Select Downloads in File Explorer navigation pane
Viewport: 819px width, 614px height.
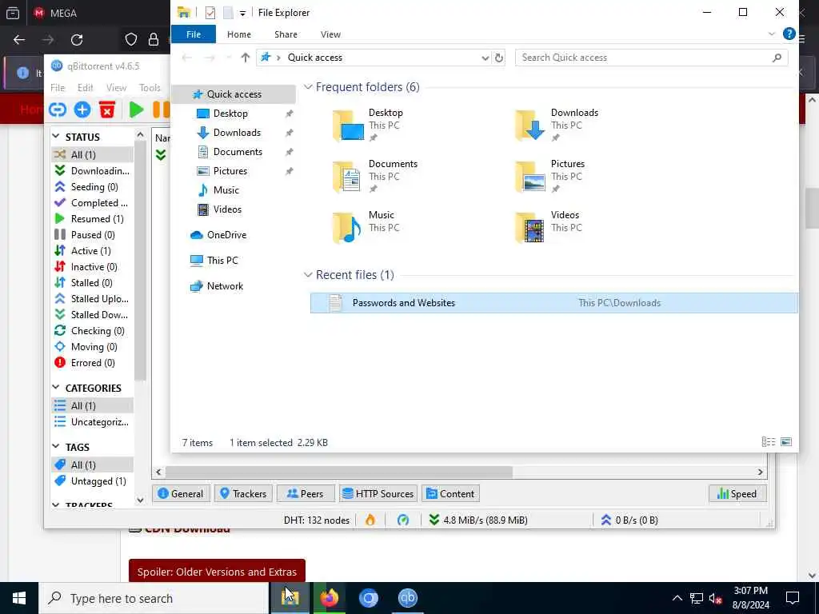237,133
